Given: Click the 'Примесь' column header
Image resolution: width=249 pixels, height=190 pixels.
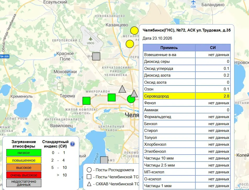Looking at the screenshot, I should (169, 48).
